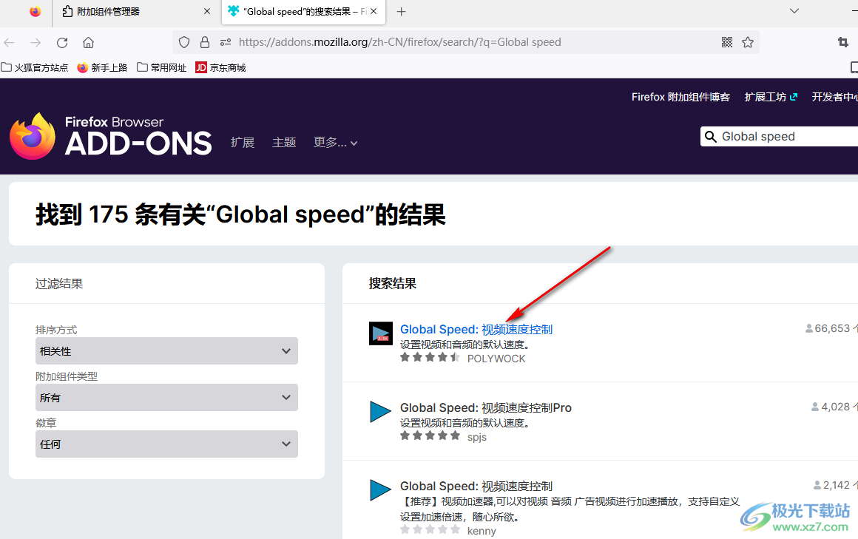The width and height of the screenshot is (858, 539).
Task: Open 火狐官方站点 bookmark folder
Action: point(35,67)
